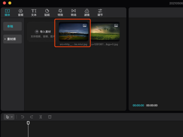Open the 文本 text tab
183x137 pixels.
[x=34, y=12]
